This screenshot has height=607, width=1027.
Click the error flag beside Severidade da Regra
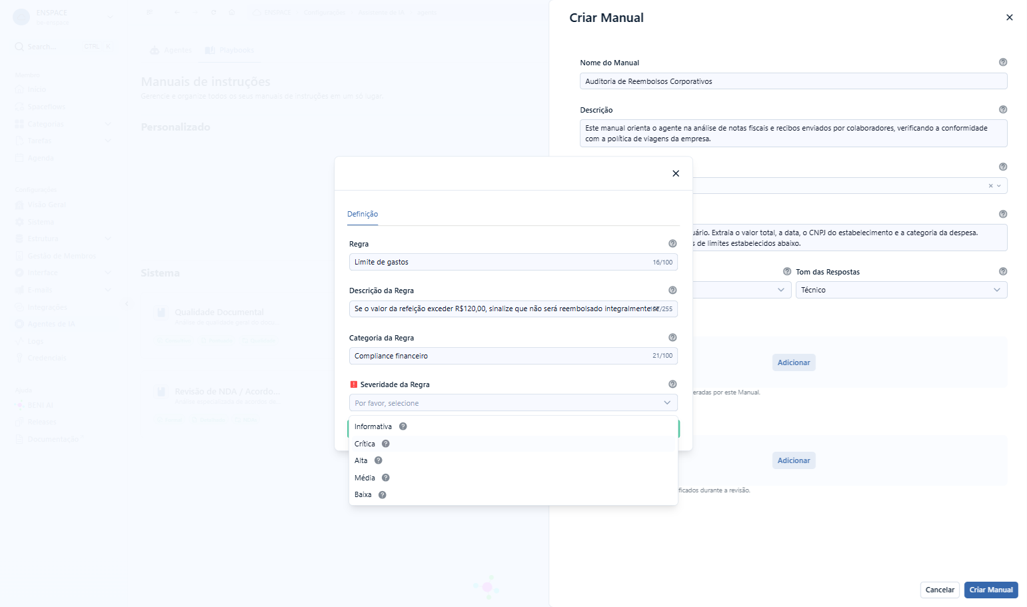coord(354,384)
